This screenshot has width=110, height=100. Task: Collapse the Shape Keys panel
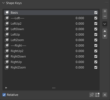point(3,3)
